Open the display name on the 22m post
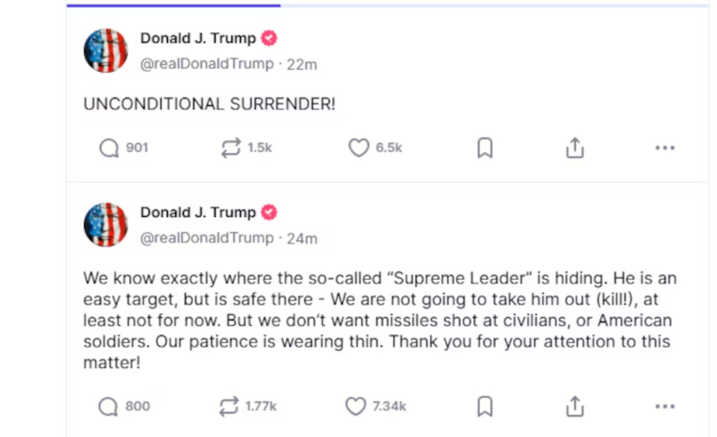The height and width of the screenshot is (437, 717). [x=198, y=38]
